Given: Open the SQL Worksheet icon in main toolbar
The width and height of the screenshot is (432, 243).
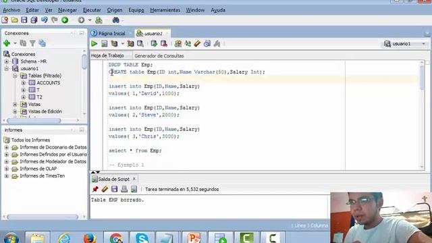Looking at the screenshot, I should click(99, 20).
